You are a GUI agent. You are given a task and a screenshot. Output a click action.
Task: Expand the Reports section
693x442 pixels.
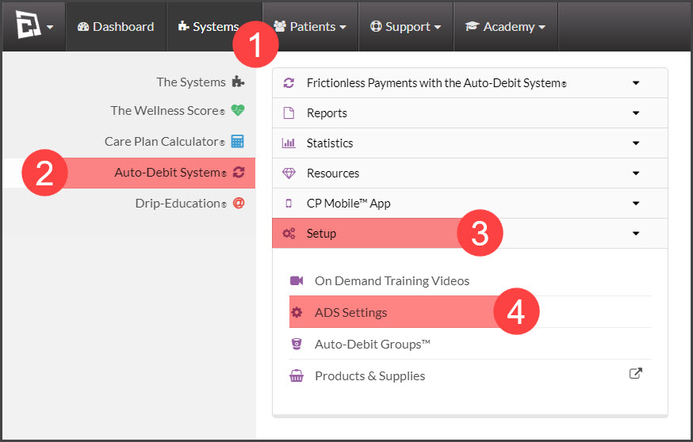470,113
